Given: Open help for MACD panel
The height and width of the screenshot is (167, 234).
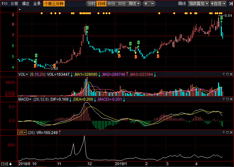Looking at the screenshot, I should click(x=223, y=99).
